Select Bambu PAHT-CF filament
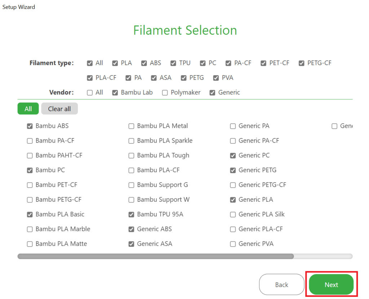Viewport: 369px width, 299px height. click(30, 156)
